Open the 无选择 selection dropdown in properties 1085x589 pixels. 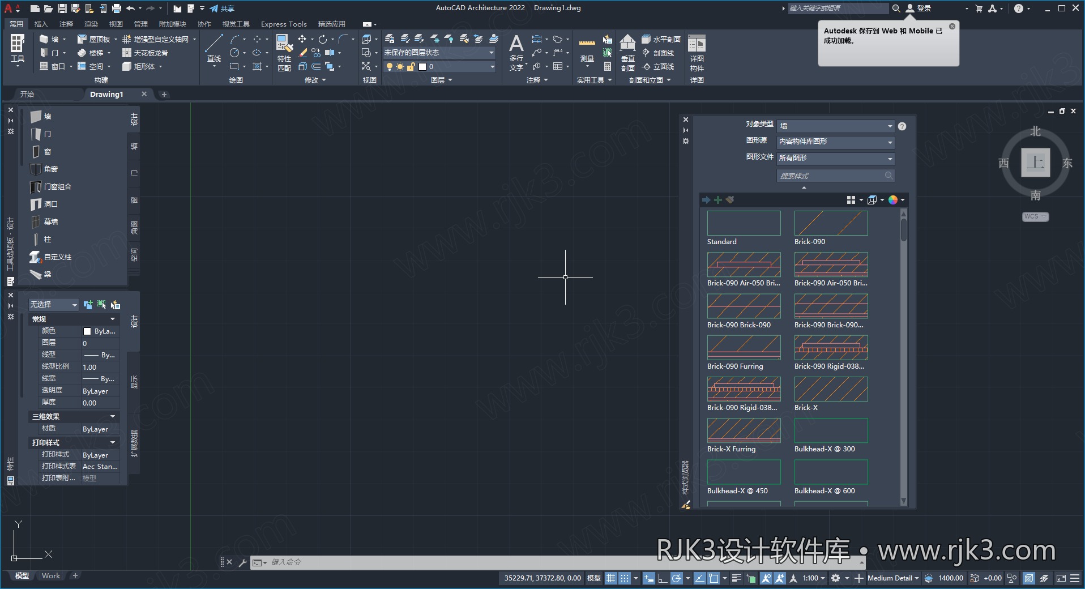(53, 305)
